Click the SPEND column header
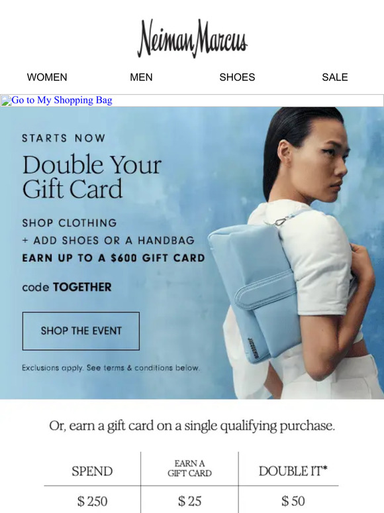384x513 pixels. pyautogui.click(x=92, y=471)
